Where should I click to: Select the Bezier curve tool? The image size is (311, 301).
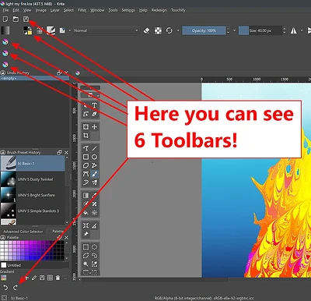[x=86, y=174]
